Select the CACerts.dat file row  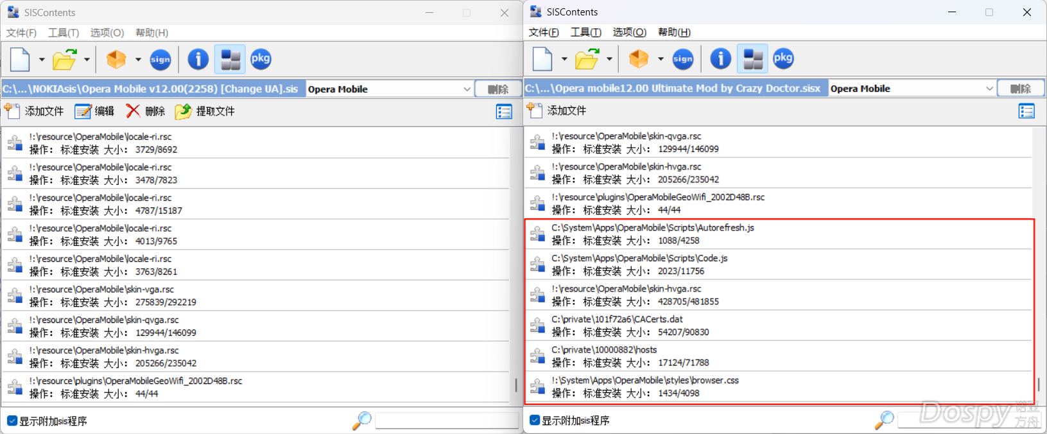[779, 325]
